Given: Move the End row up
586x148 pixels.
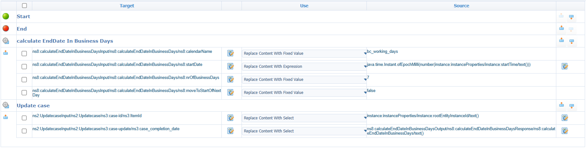Looking at the screenshot, I should [x=561, y=28].
